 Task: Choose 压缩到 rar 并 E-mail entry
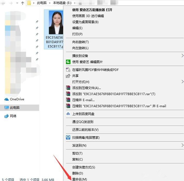(x=119, y=106)
